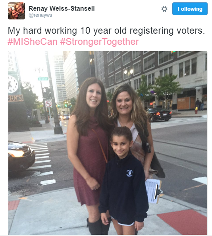Click the green street name sign
Viewport: 212px width, 236px height.
click(43, 79)
